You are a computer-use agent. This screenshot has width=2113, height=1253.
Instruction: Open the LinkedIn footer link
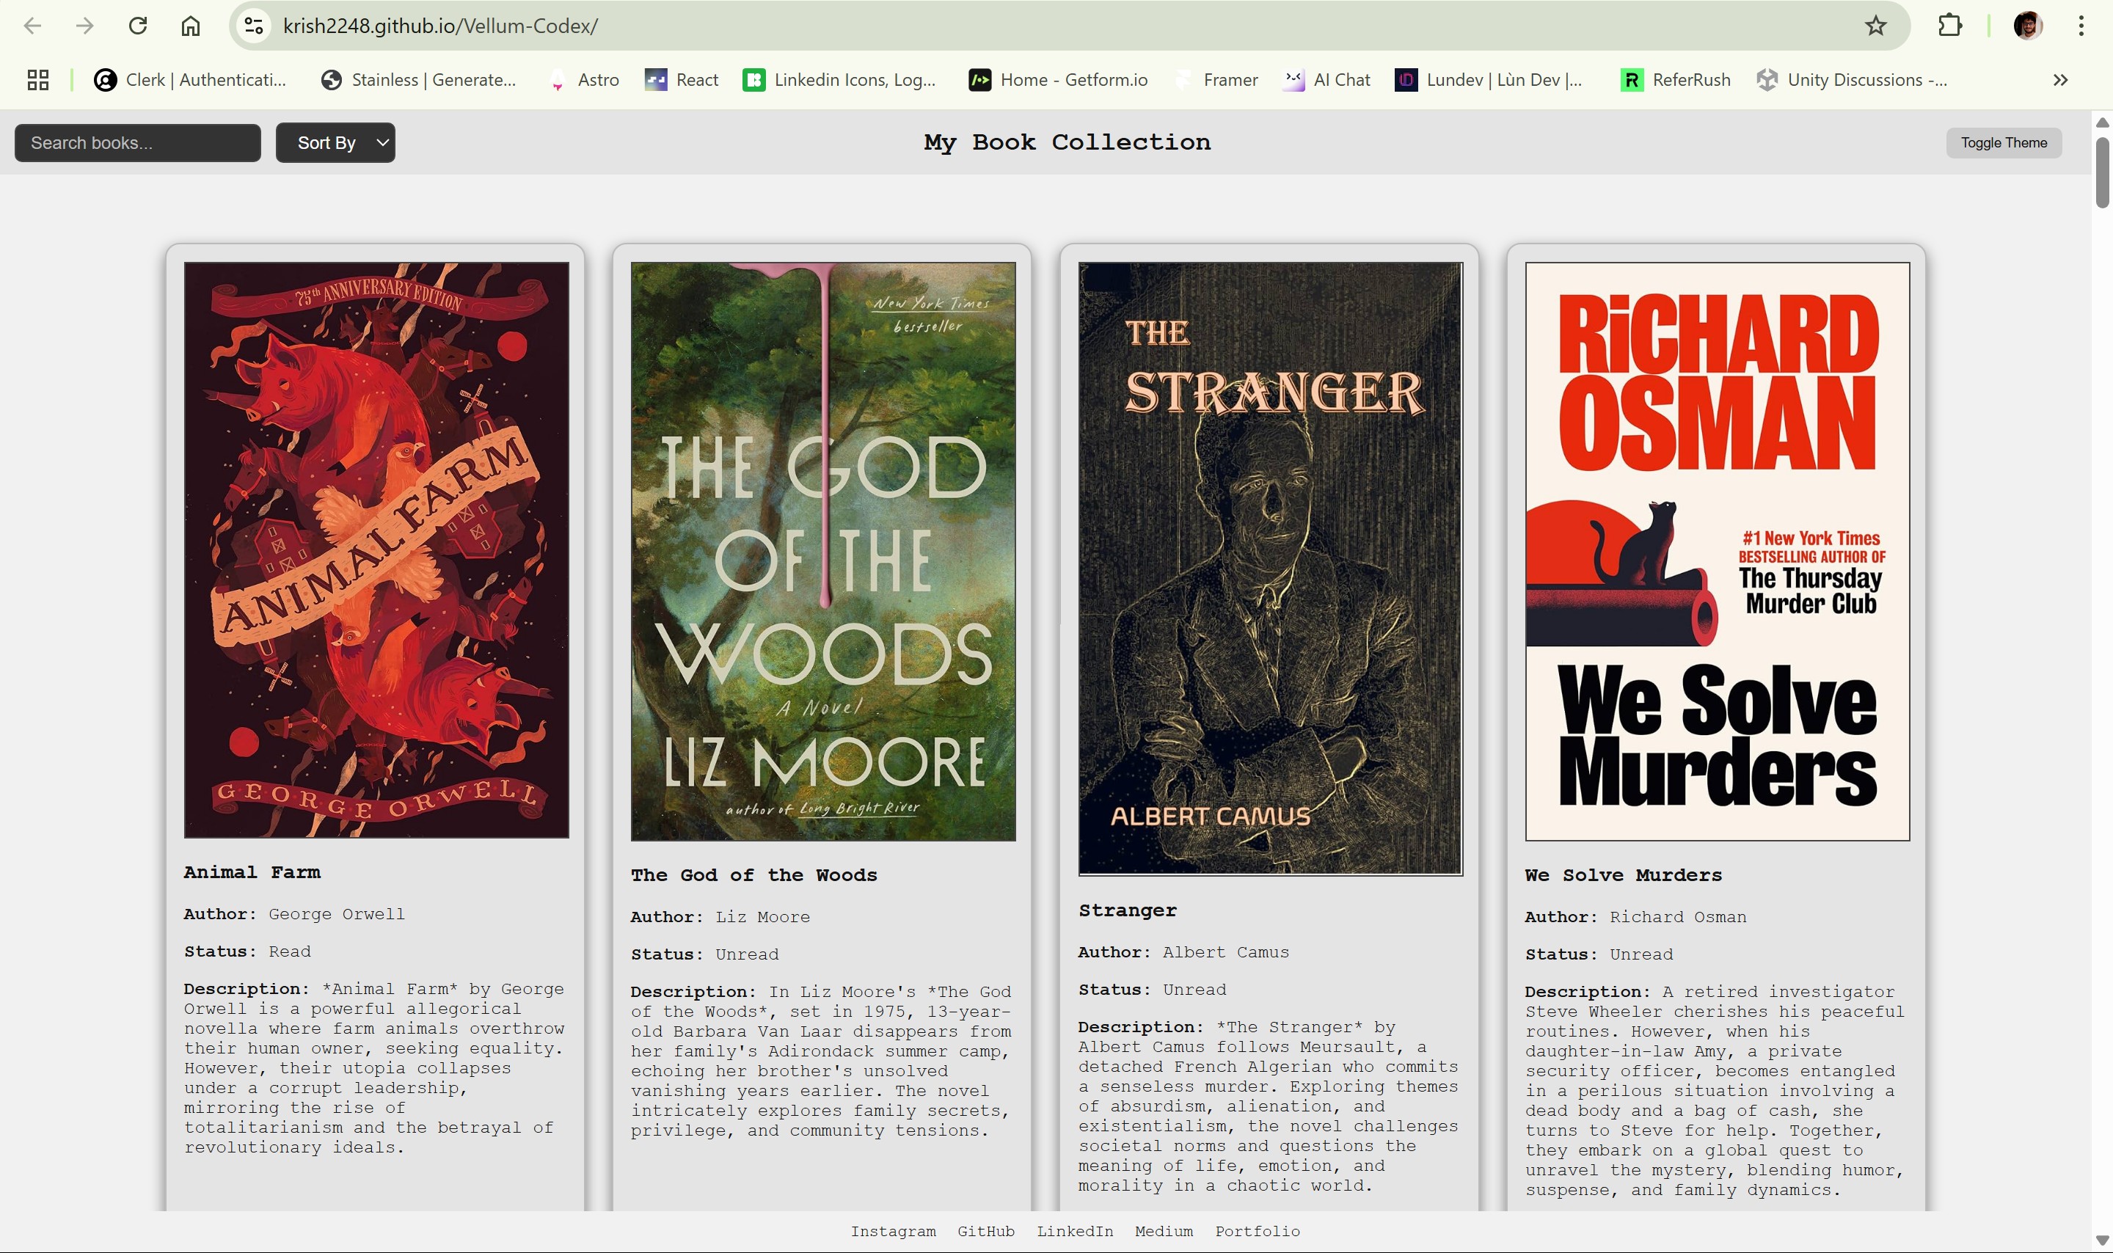pyautogui.click(x=1075, y=1231)
